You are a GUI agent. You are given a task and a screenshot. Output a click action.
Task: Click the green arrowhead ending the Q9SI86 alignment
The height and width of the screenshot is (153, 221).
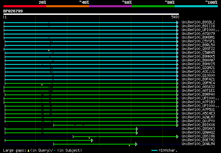[177, 136]
